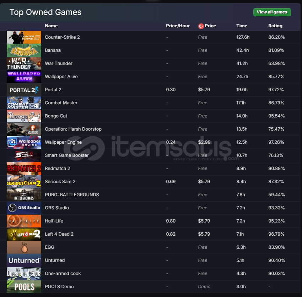Click Portal 2's 0.30 price per hour
This screenshot has height=297, width=302.
pos(171,90)
